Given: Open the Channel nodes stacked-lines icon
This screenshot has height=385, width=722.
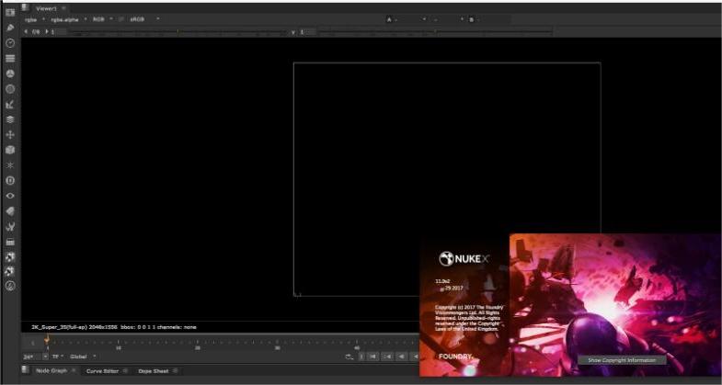Looking at the screenshot, I should click(x=10, y=58).
